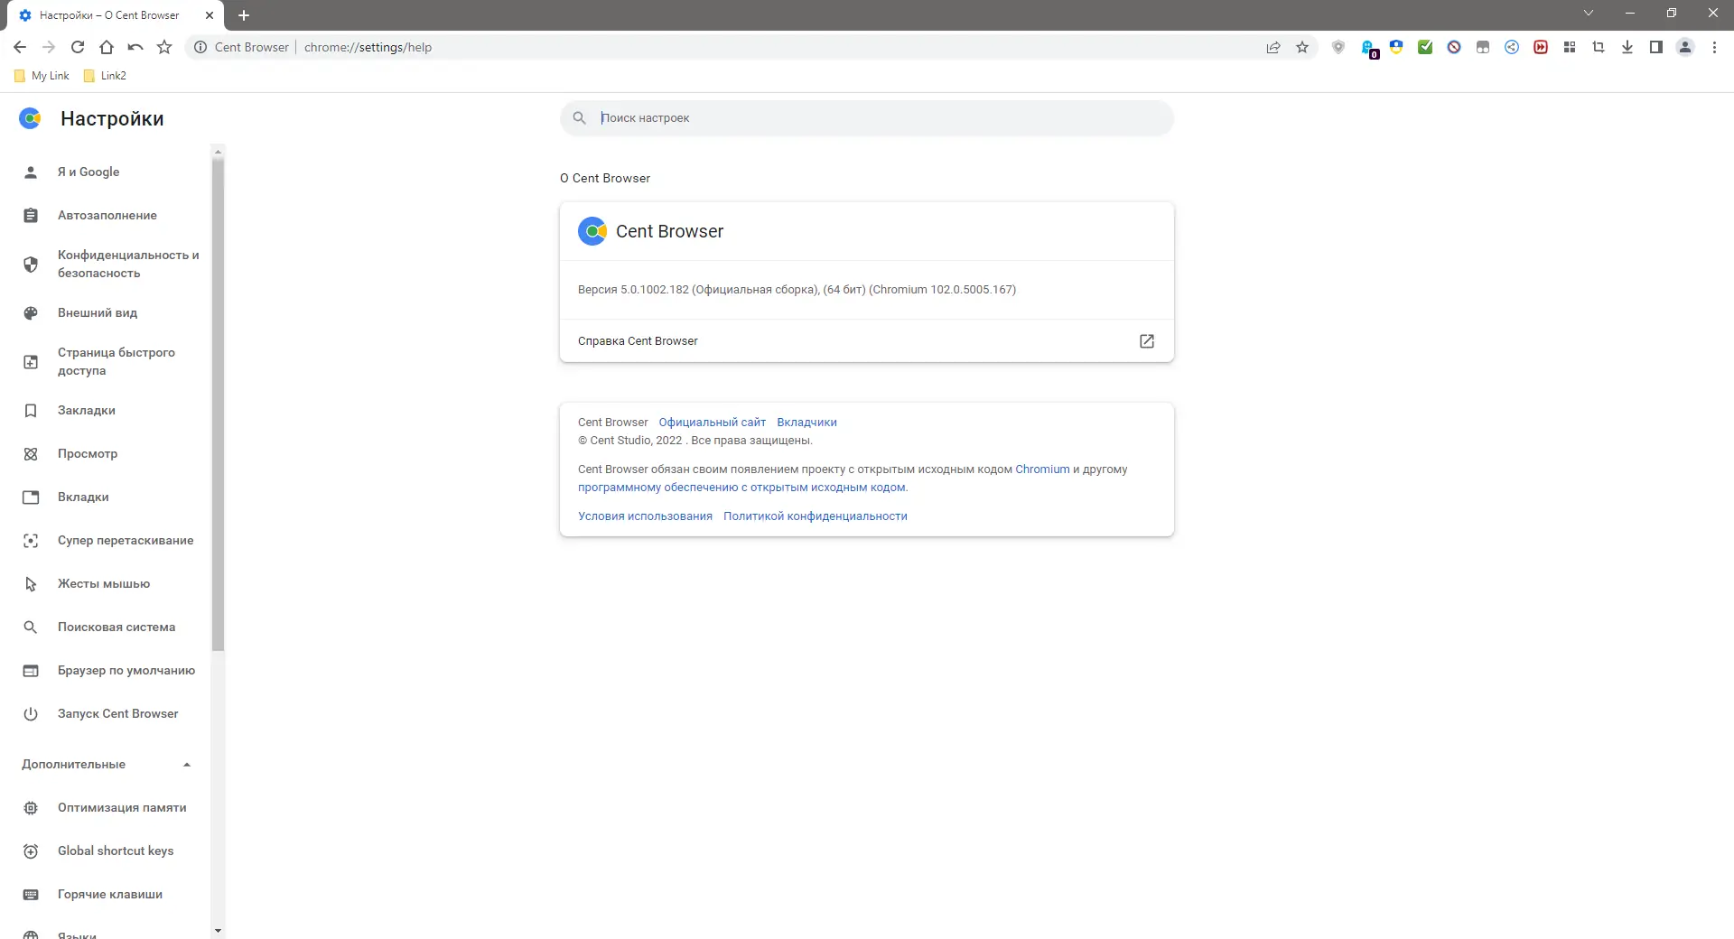Open the red fast-forward extension
The width and height of the screenshot is (1734, 939).
[1541, 47]
